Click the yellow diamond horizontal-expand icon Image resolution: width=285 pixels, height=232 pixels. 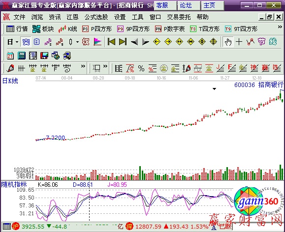click(x=179, y=42)
